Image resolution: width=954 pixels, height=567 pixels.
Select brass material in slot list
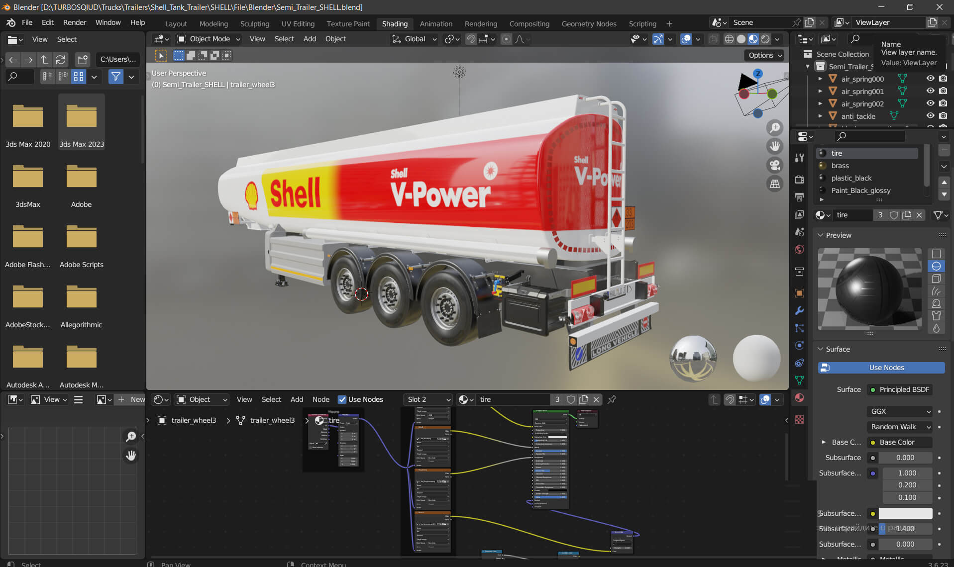[867, 166]
